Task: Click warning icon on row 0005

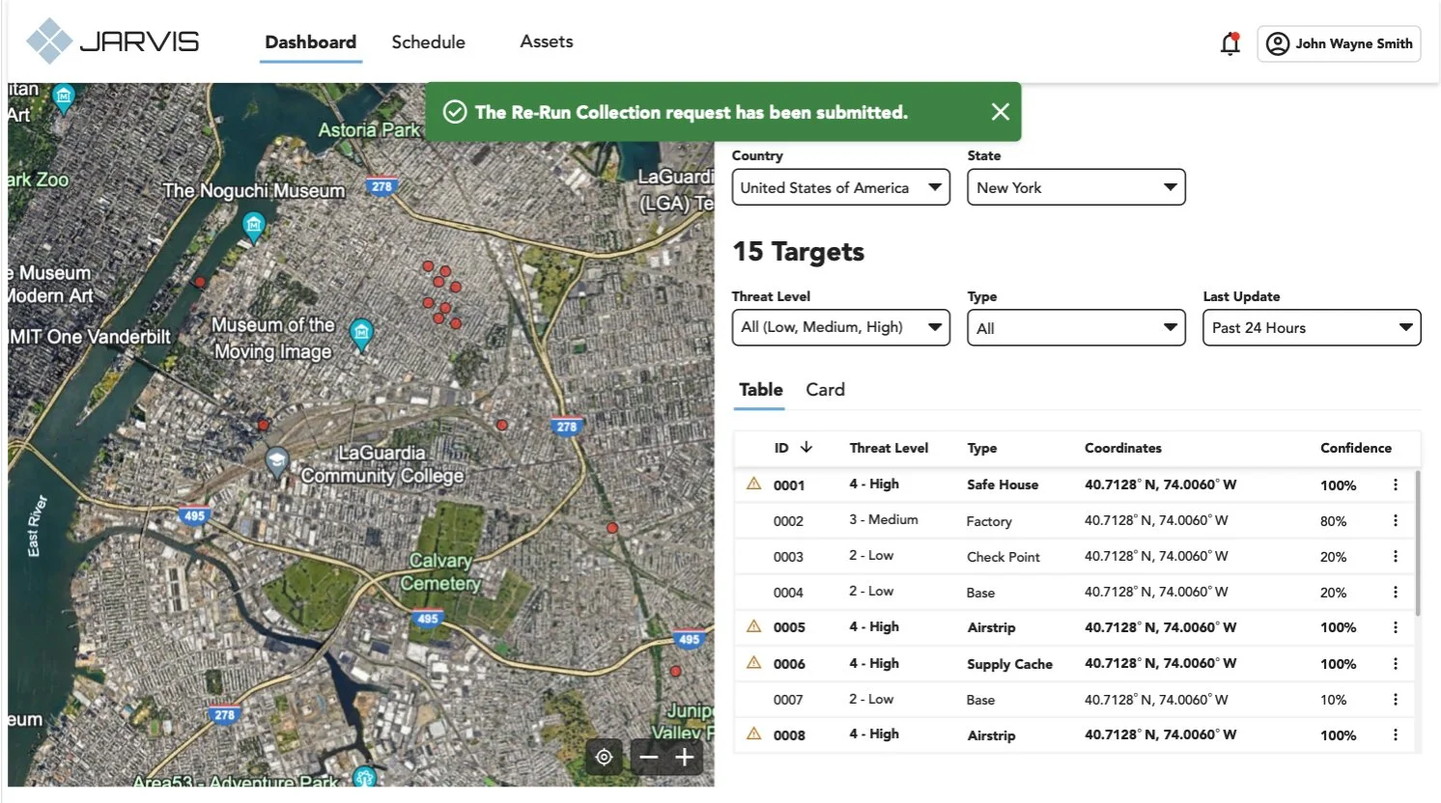Action: click(753, 626)
